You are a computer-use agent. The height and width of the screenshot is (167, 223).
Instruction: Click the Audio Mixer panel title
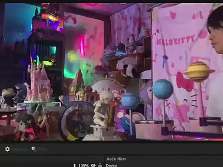point(116,159)
